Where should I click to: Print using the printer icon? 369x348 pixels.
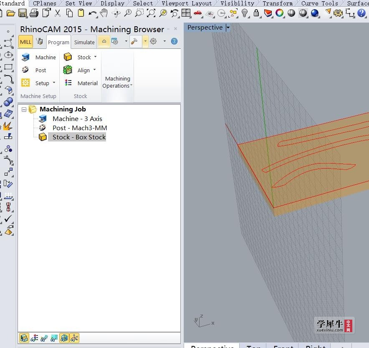pos(34,13)
